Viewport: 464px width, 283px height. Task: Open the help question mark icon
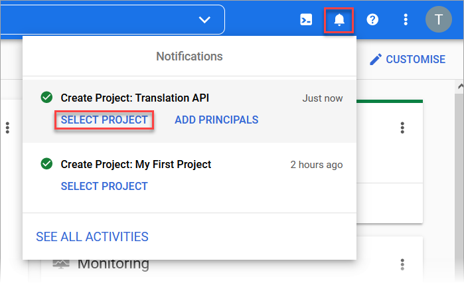tap(372, 20)
